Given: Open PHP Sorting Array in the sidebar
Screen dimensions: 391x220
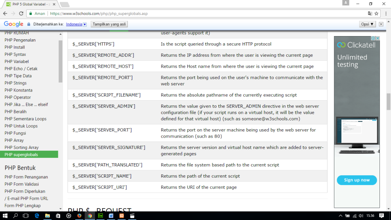Looking at the screenshot, I should pyautogui.click(x=21, y=147).
